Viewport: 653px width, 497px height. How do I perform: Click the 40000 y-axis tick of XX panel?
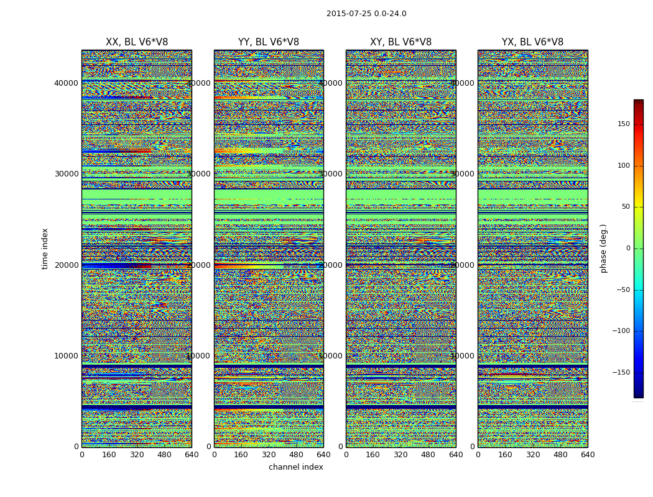click(67, 83)
